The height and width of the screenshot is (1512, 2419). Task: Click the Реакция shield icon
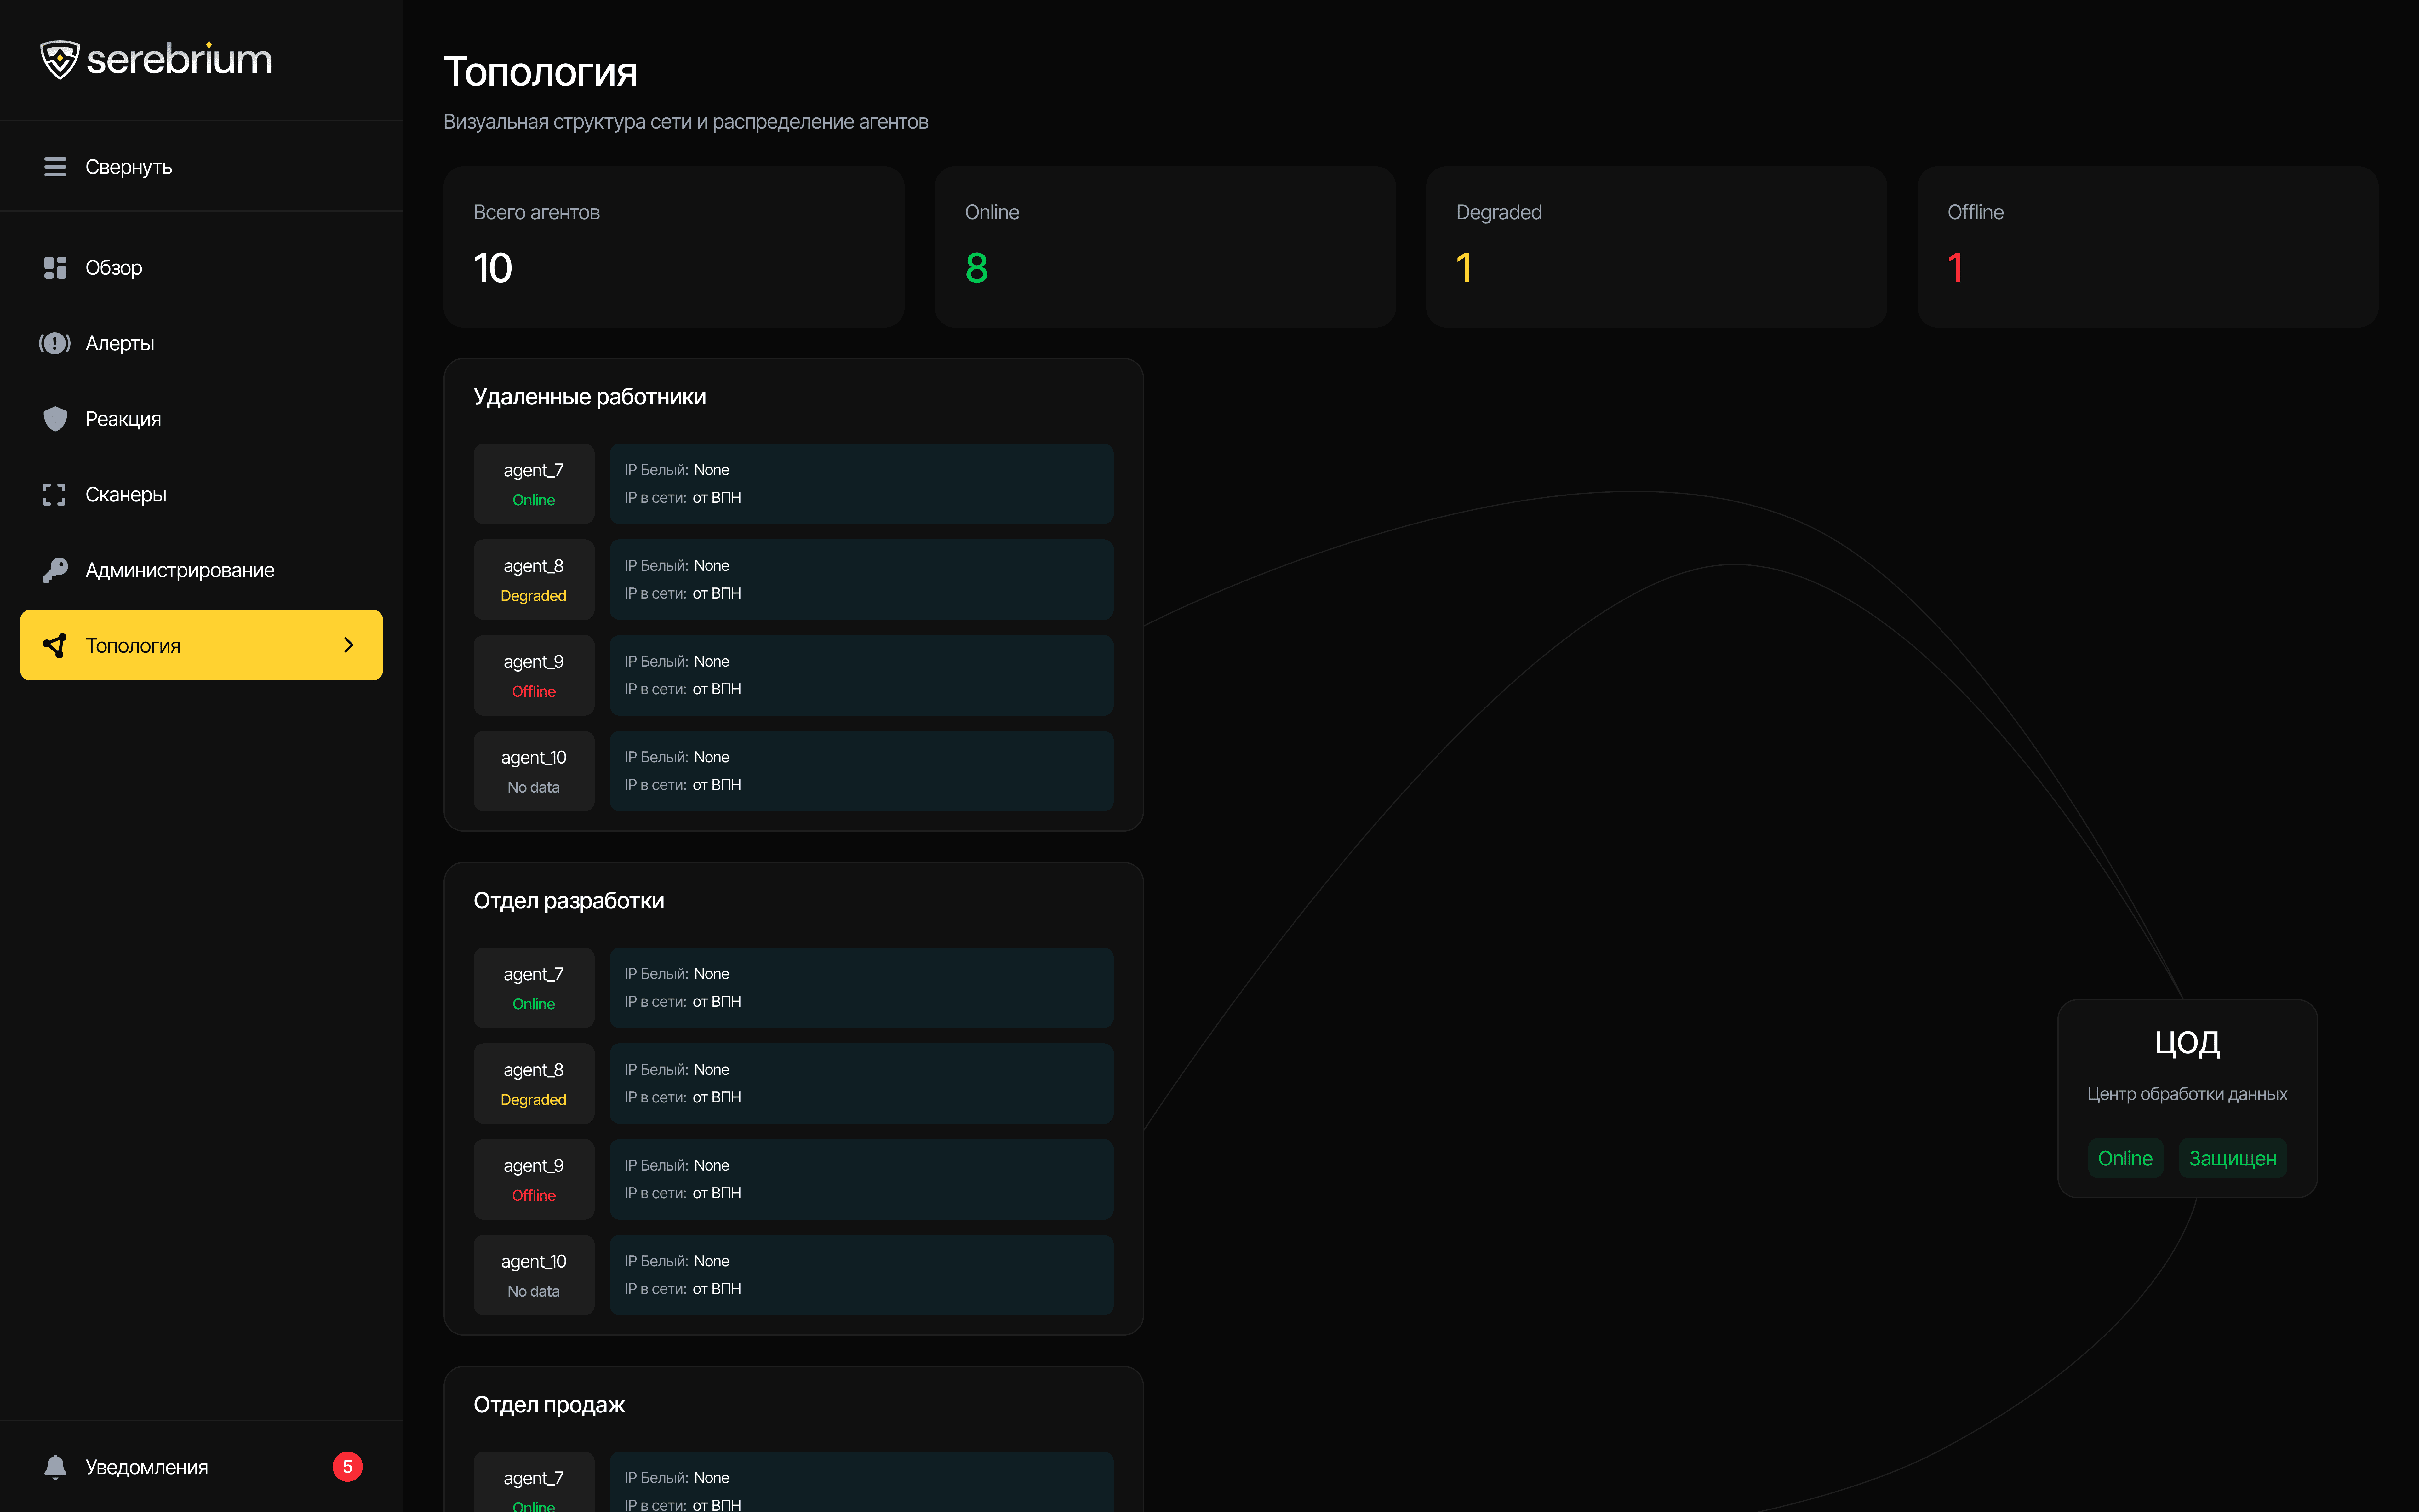(55, 419)
